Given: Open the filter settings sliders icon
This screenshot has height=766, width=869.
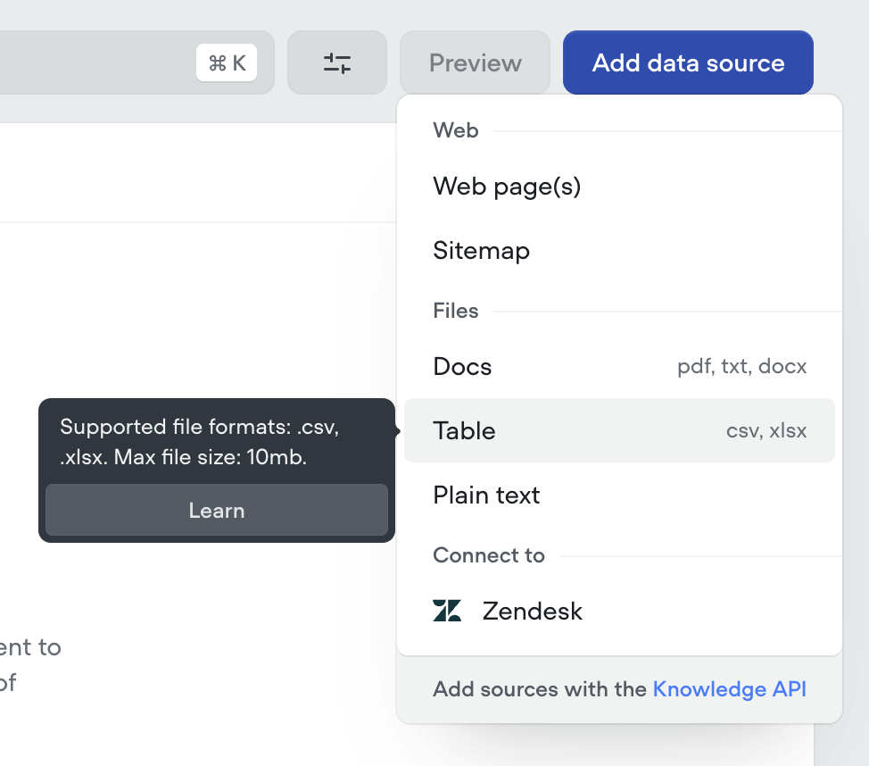Looking at the screenshot, I should (x=336, y=62).
